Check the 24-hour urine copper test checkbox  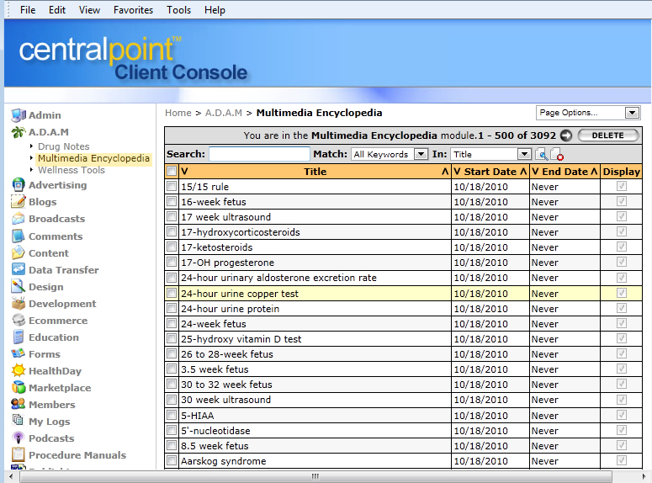tap(172, 293)
